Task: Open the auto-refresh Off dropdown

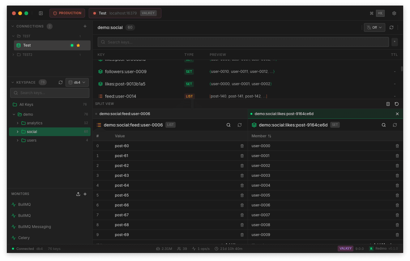Action: pos(374,27)
